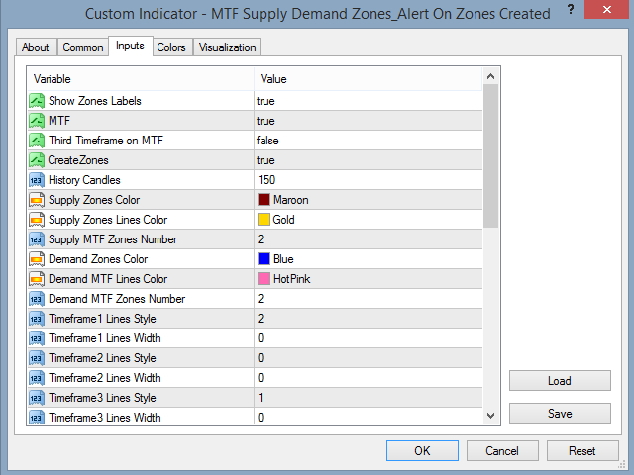This screenshot has width=634, height=475.
Task: Select the Supply MTF Zones Number value
Action: pos(261,239)
